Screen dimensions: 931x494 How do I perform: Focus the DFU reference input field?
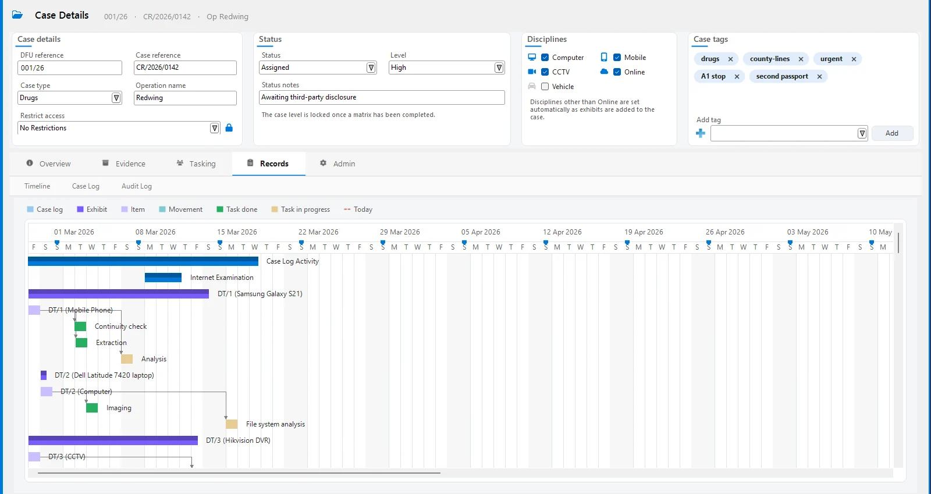70,68
